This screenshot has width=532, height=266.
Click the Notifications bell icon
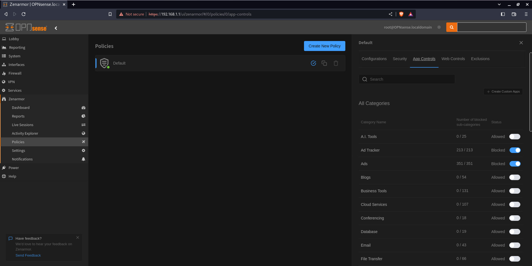click(83, 159)
